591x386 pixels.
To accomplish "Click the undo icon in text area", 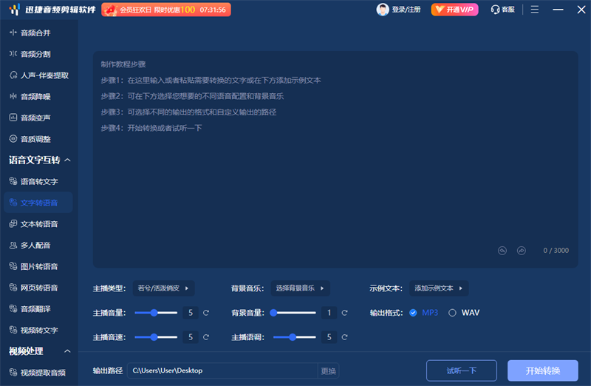I will (502, 251).
